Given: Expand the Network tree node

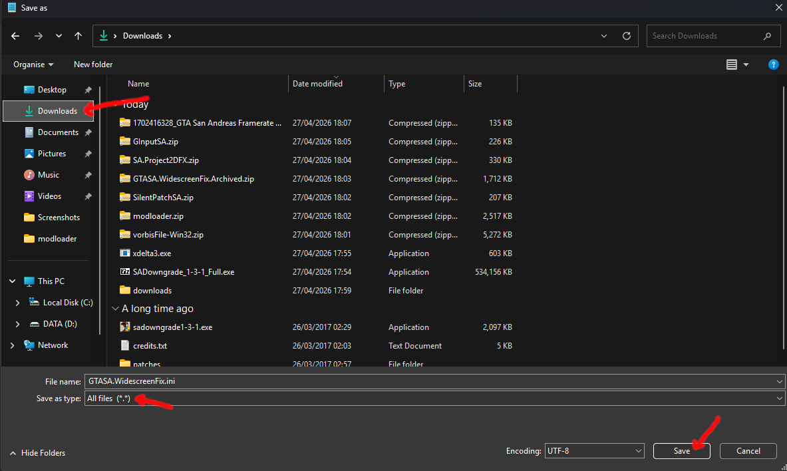Looking at the screenshot, I should point(13,345).
